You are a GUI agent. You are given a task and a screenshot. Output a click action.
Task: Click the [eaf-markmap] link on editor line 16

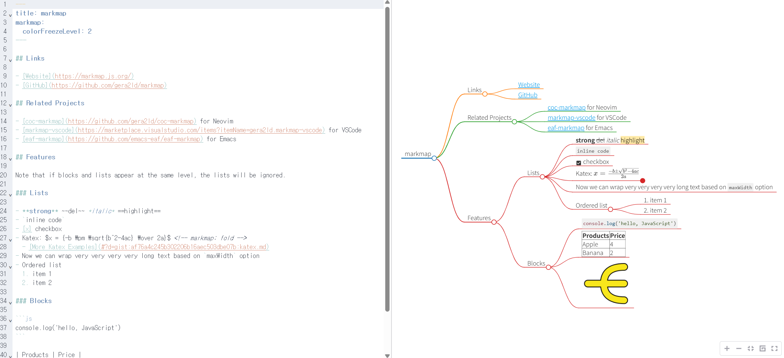113,139
